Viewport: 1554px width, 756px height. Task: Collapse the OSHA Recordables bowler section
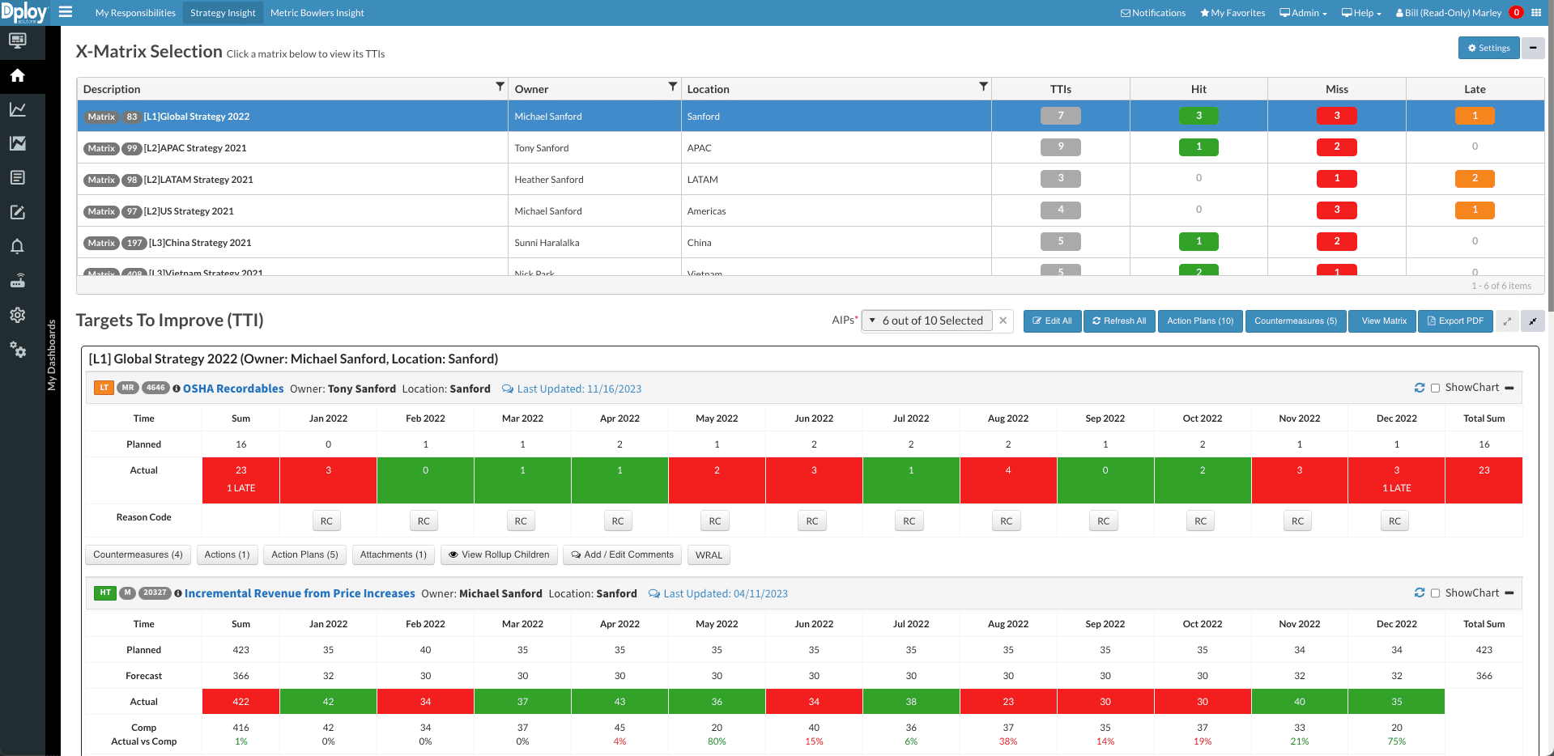1509,388
